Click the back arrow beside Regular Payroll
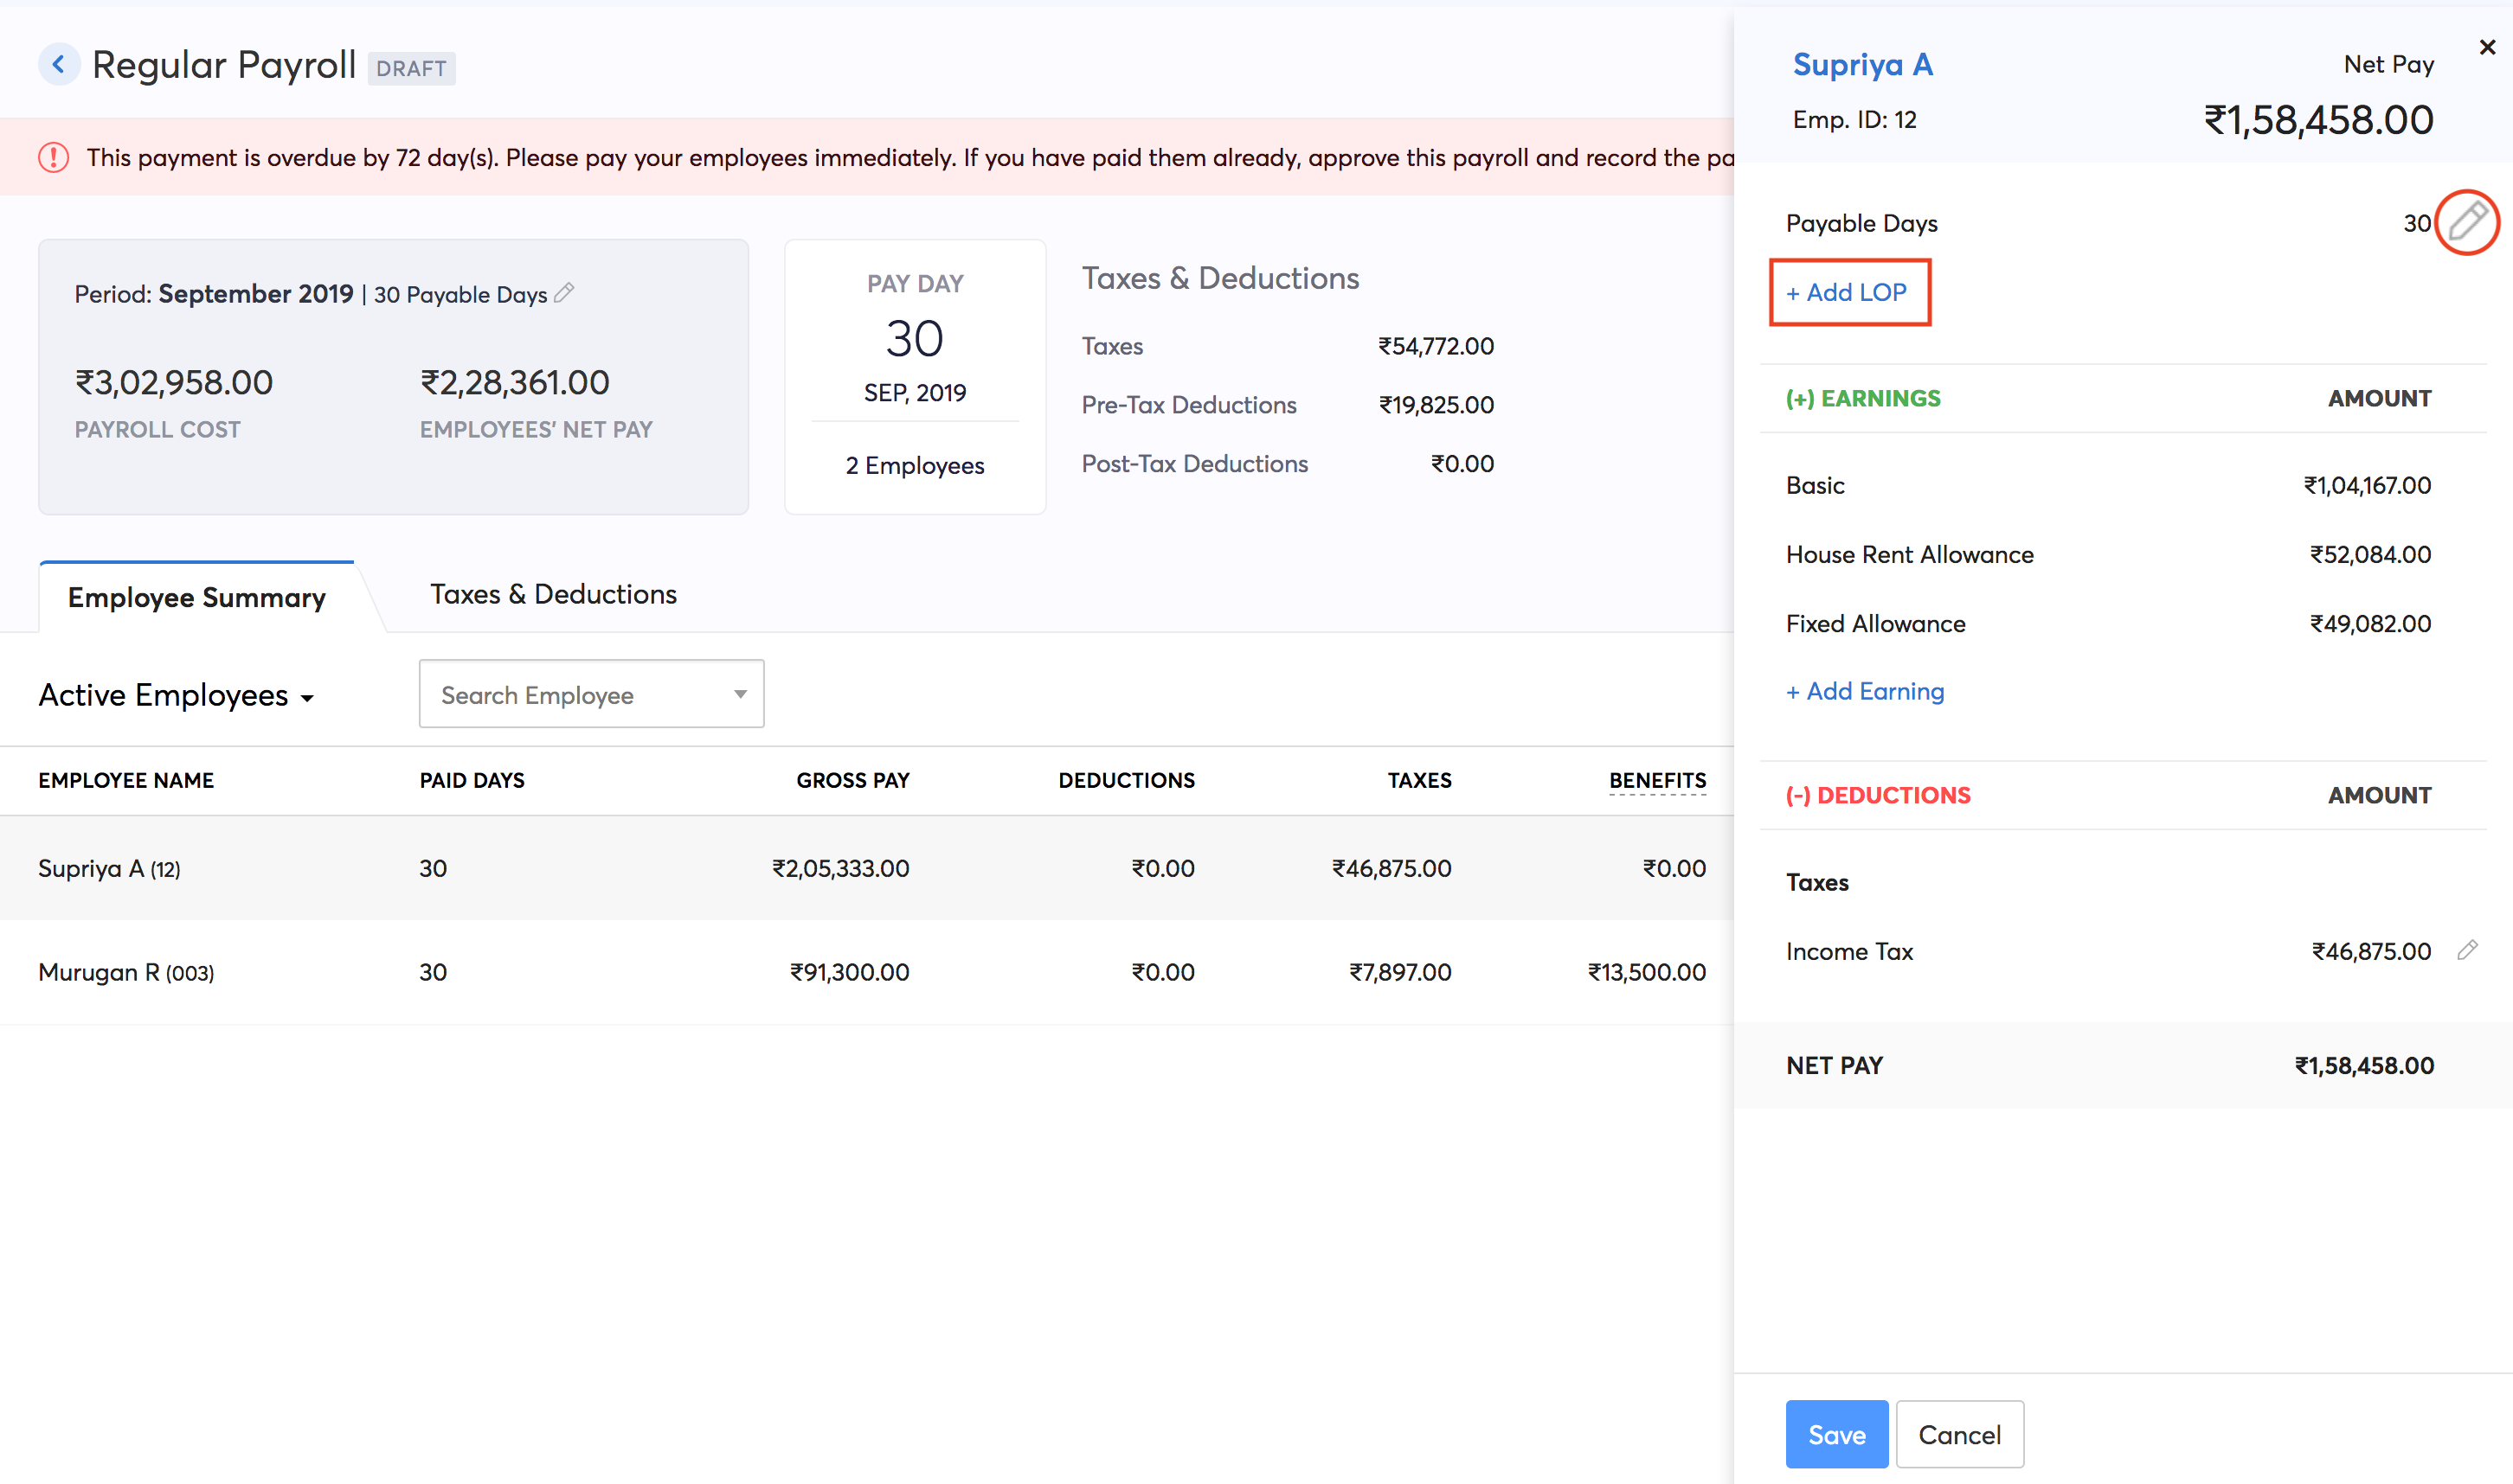2513x1484 pixels. pyautogui.click(x=59, y=65)
